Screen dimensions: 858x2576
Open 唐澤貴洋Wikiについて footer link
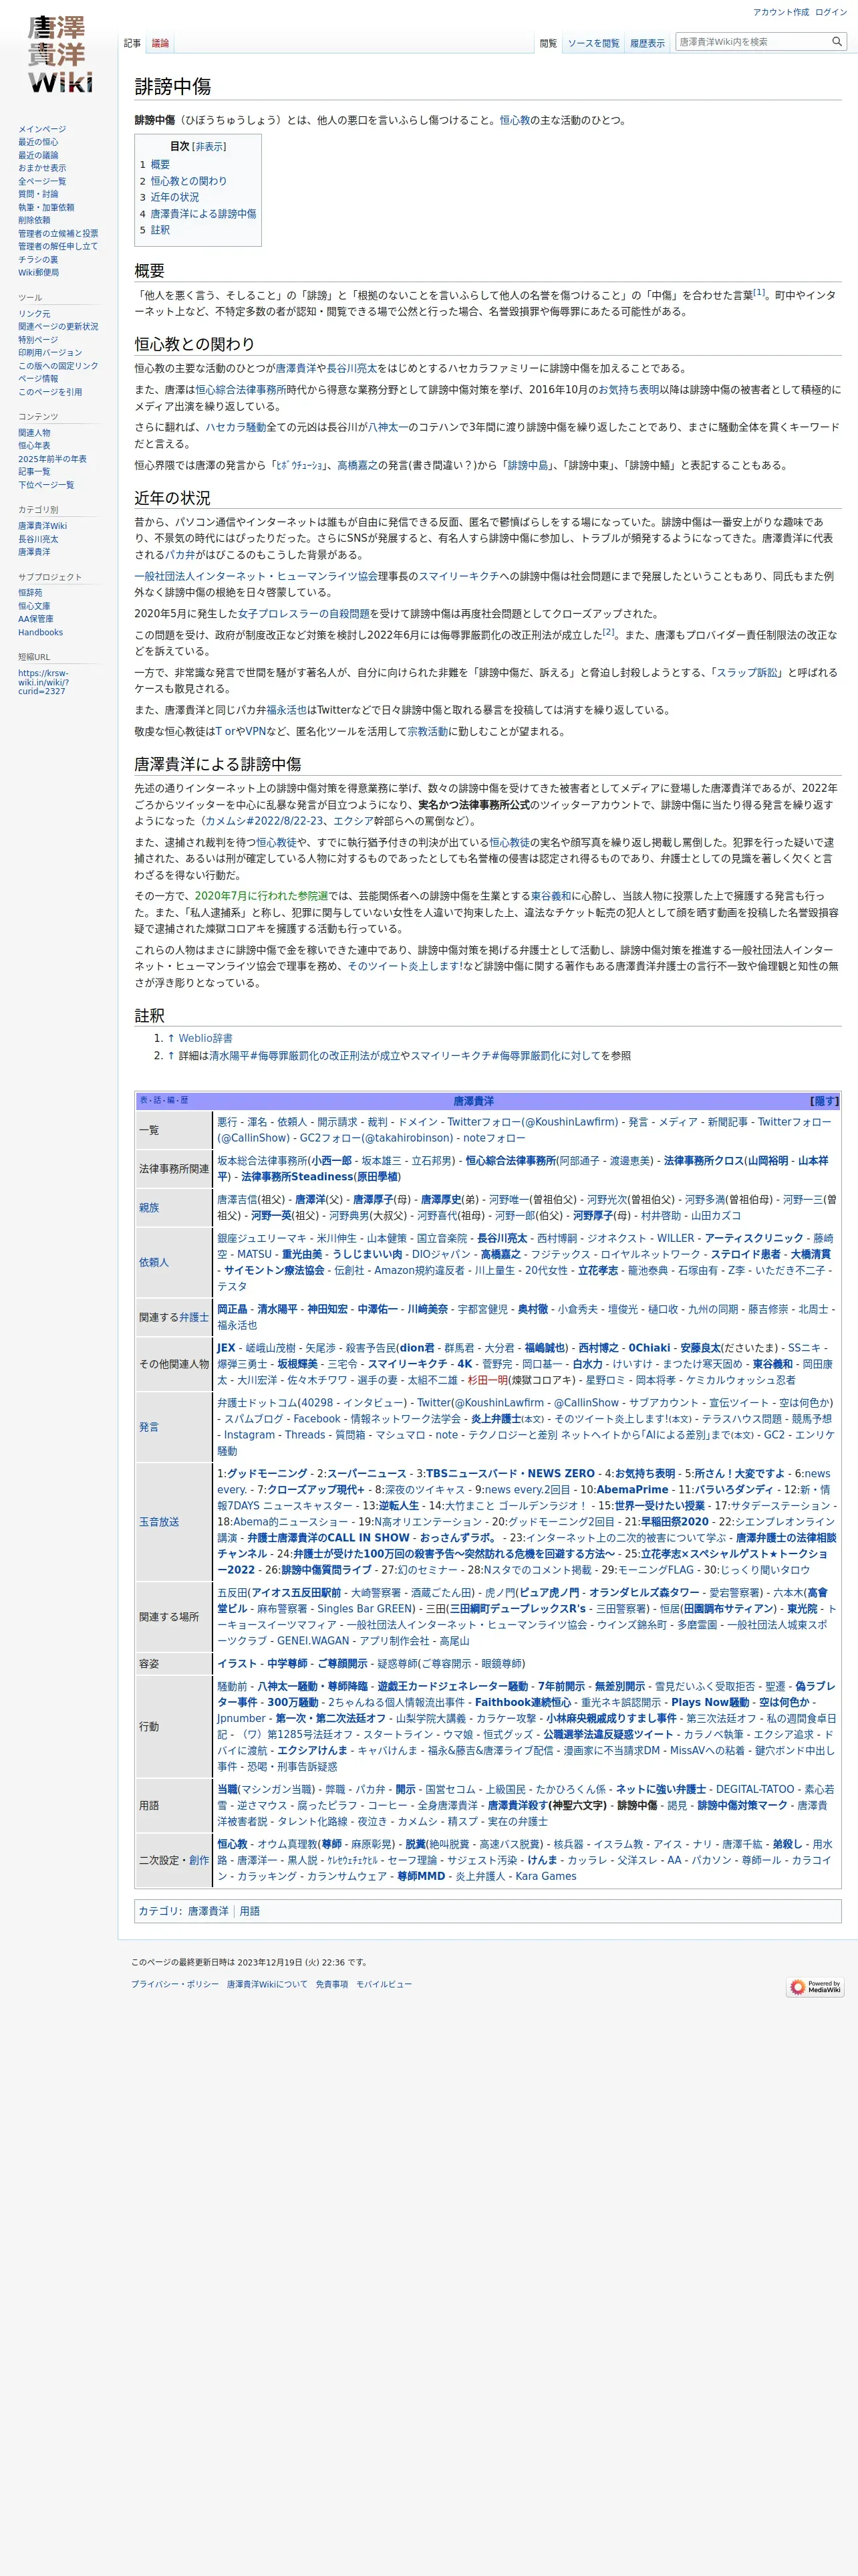tap(267, 1984)
